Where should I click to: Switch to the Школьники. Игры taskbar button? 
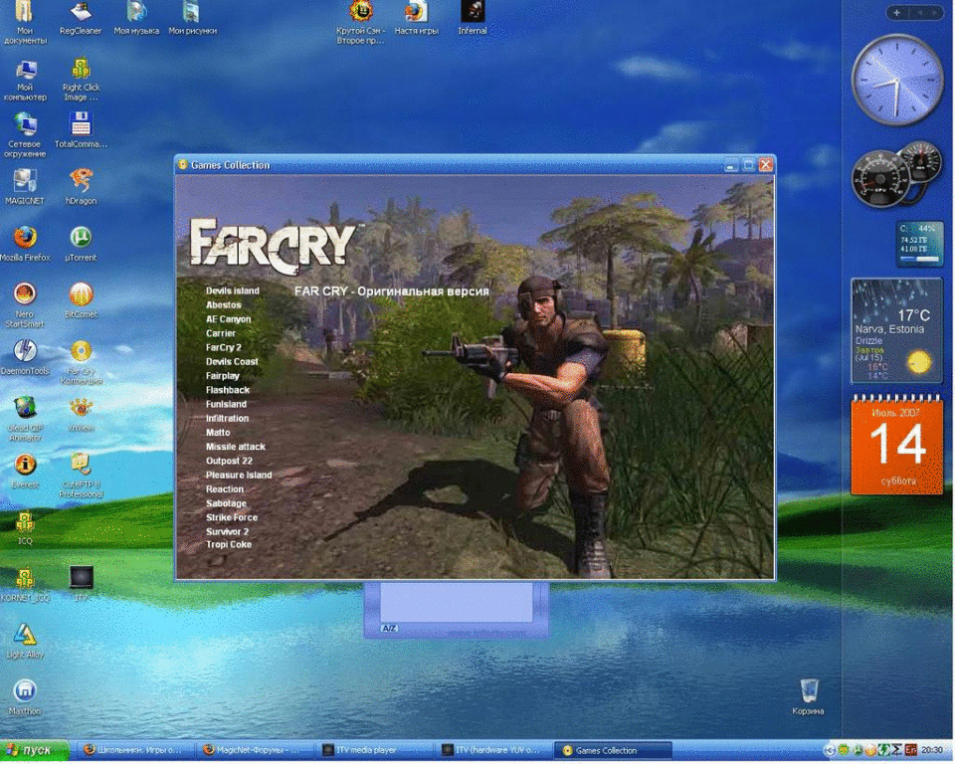137,751
